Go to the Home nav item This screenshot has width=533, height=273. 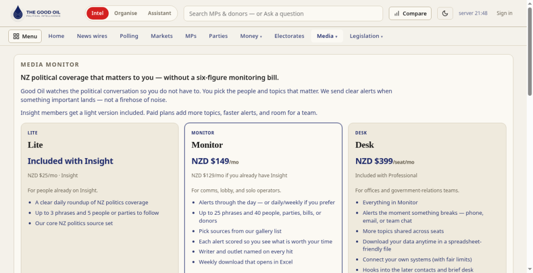click(56, 36)
